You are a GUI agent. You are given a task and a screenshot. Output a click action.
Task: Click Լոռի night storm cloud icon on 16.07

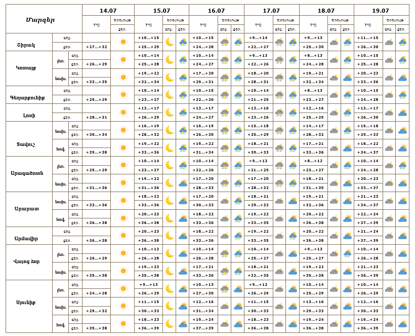click(224, 113)
